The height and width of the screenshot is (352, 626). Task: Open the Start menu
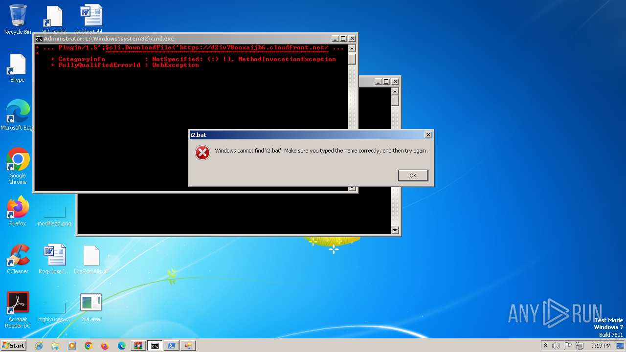pyautogui.click(x=13, y=346)
